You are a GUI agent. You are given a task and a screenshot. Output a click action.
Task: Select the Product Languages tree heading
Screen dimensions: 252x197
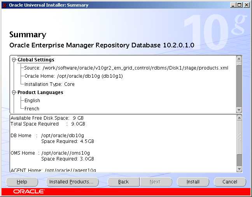coord(40,92)
